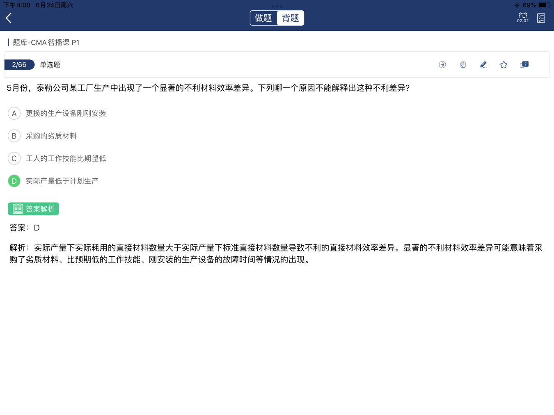Tap the 题库-CMA 智播课 P1 title
The width and height of the screenshot is (554, 415).
coord(46,43)
